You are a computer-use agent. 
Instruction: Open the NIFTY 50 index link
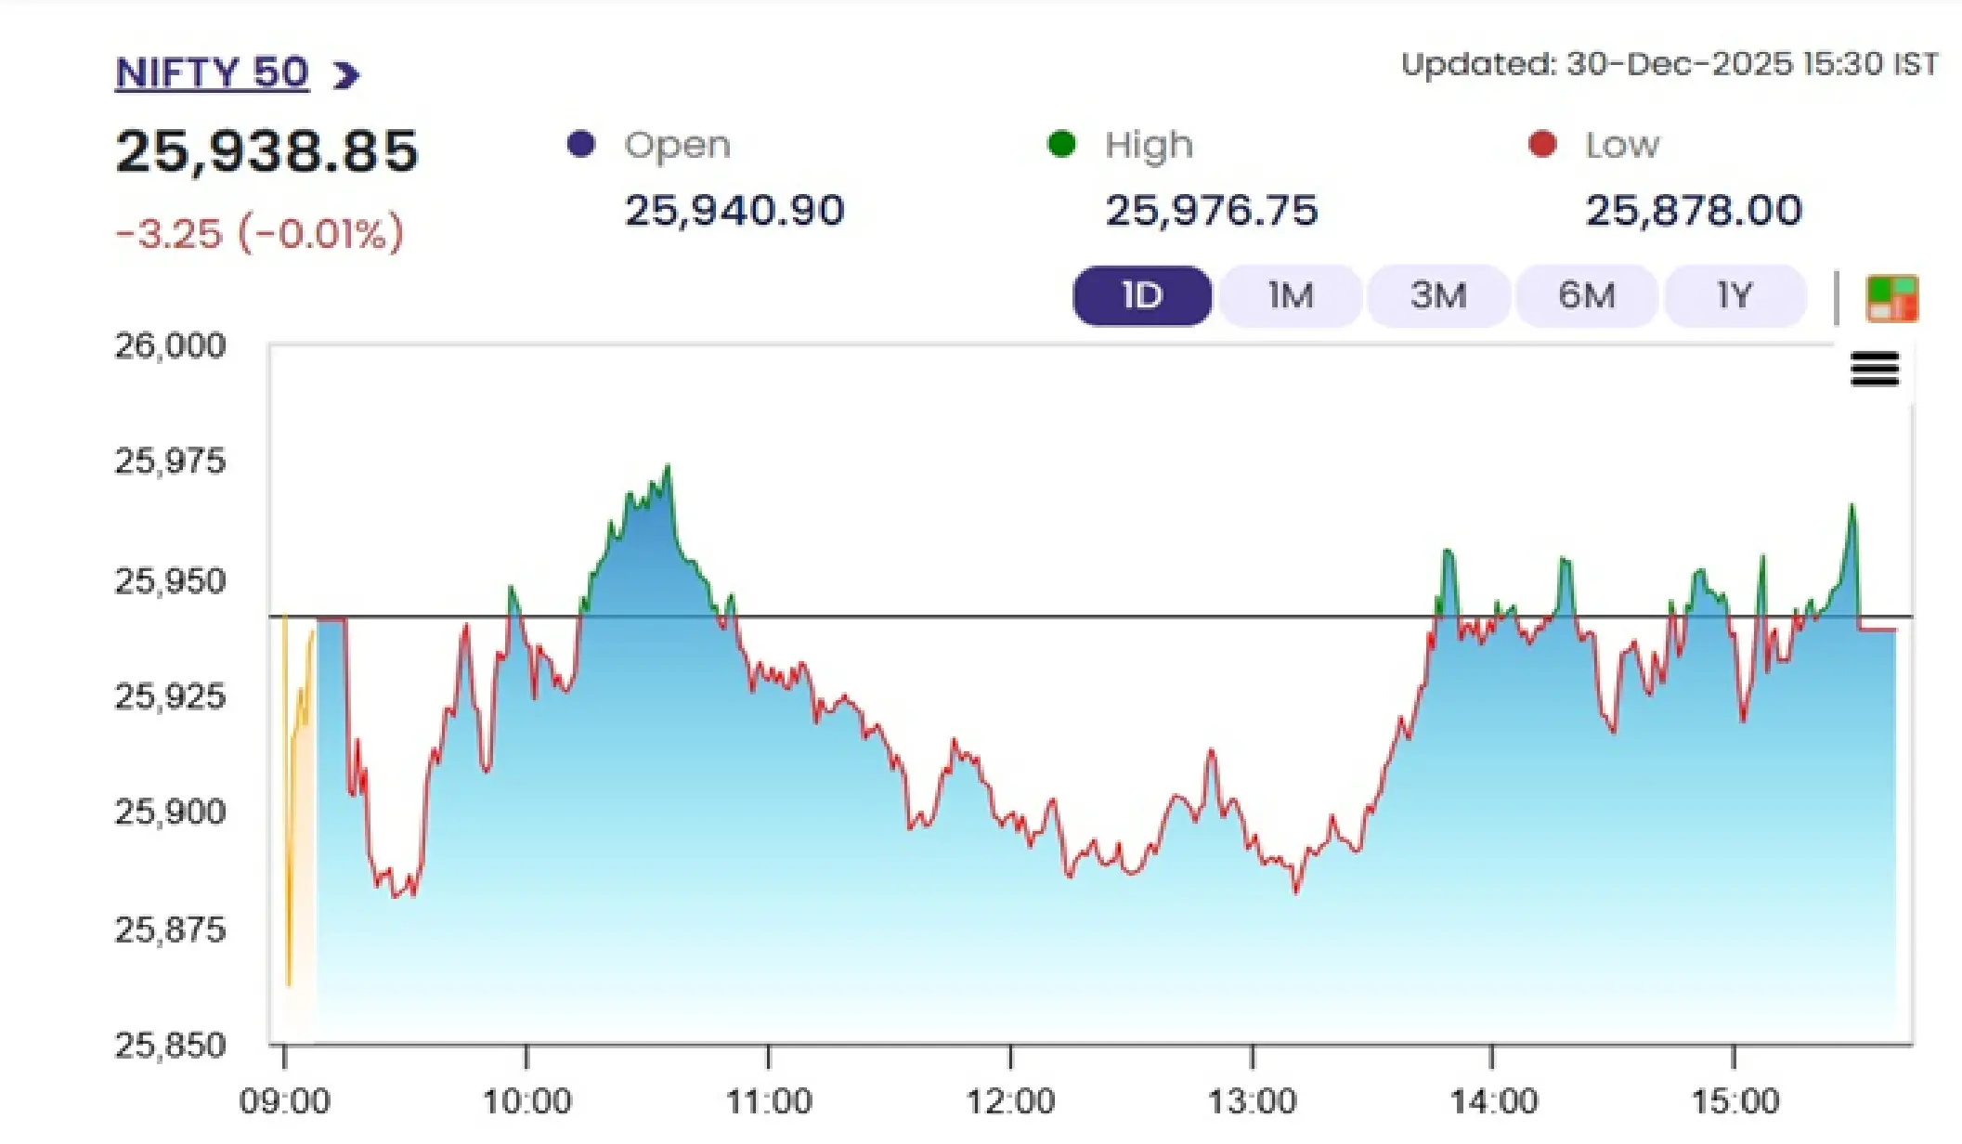coord(211,72)
